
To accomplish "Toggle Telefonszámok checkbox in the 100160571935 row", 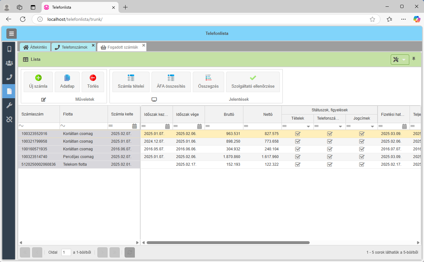I will [x=330, y=149].
